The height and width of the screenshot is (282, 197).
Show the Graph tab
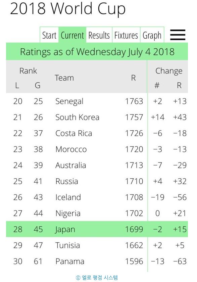pyautogui.click(x=152, y=35)
